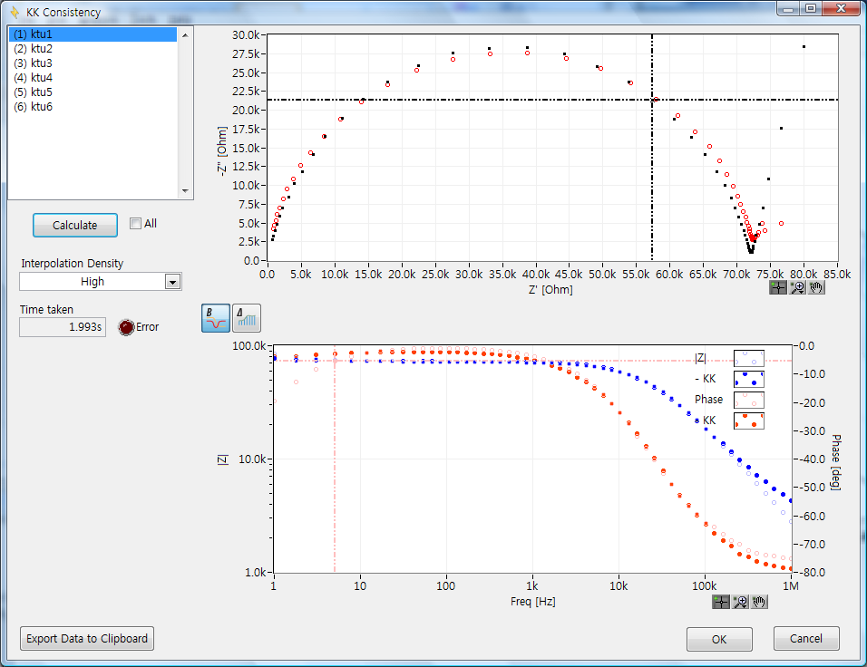
Task: Open the Interpolation Density dropdown
Action: [172, 282]
